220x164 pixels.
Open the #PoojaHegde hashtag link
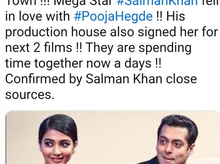113,16
